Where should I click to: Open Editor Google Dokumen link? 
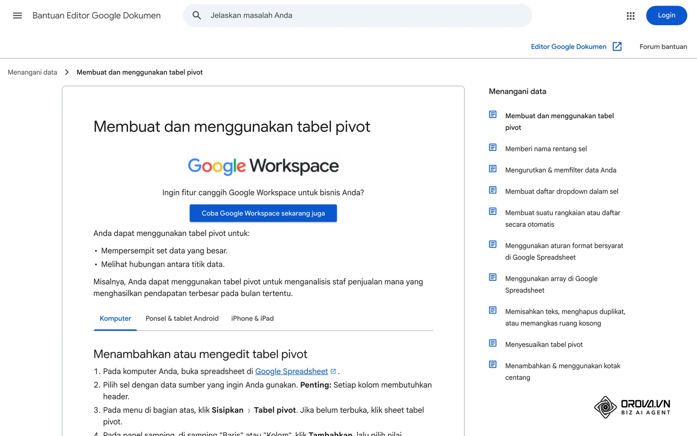pos(568,47)
